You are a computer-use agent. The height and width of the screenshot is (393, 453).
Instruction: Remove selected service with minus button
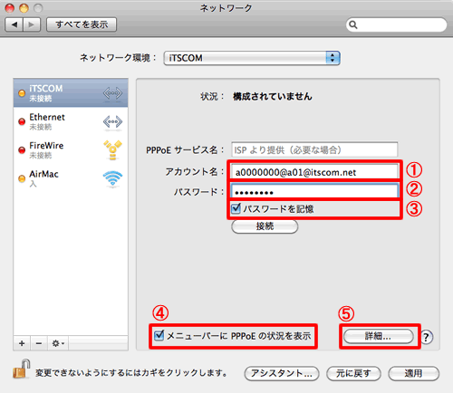pos(39,343)
